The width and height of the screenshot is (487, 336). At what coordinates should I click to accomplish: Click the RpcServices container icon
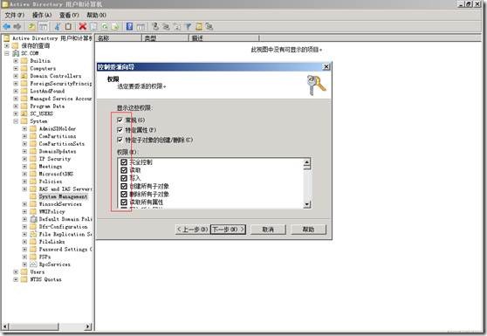click(33, 264)
